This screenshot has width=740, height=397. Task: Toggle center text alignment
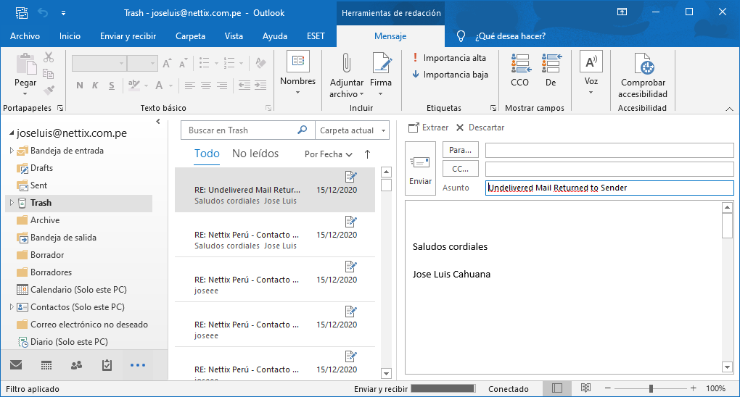tap(206, 85)
